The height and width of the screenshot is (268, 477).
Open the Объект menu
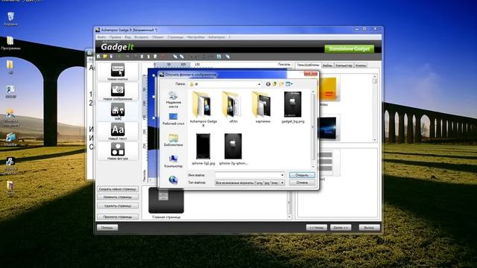[x=157, y=37]
